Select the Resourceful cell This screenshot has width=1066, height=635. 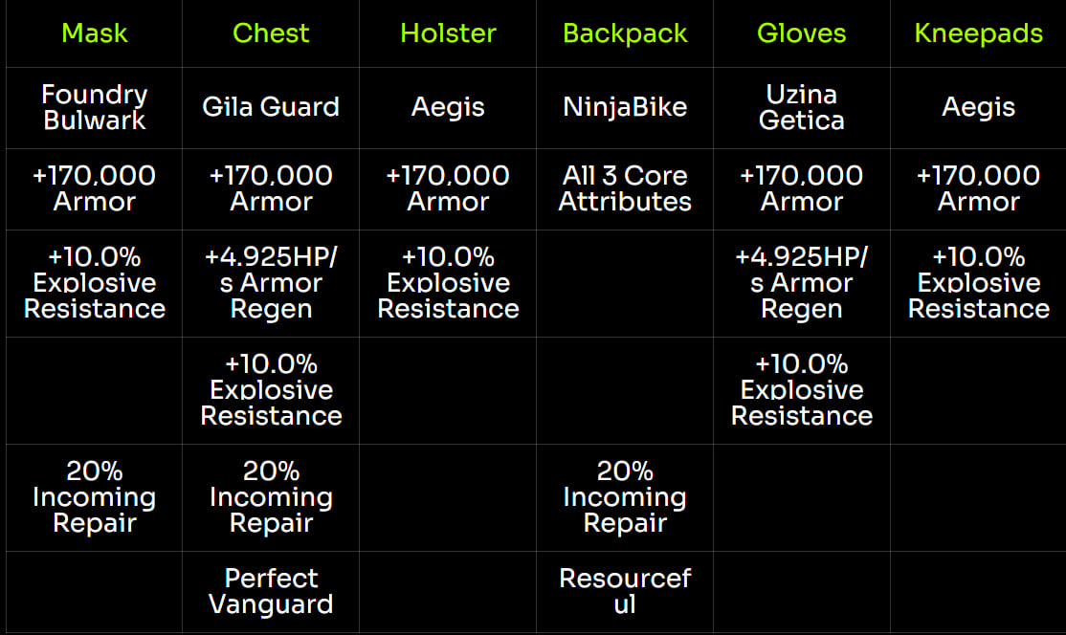click(x=625, y=591)
